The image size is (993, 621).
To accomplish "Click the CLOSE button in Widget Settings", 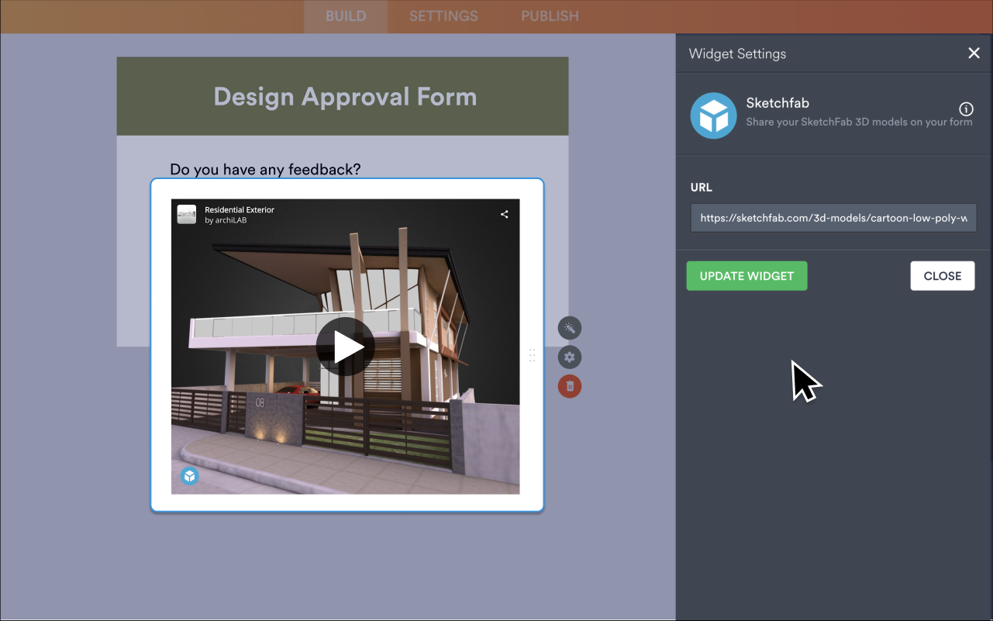I will [x=942, y=275].
